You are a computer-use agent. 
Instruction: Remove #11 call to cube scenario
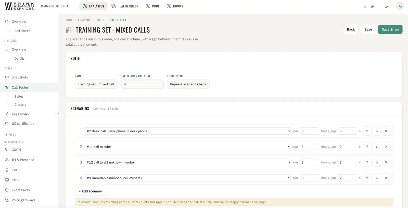[386, 147]
